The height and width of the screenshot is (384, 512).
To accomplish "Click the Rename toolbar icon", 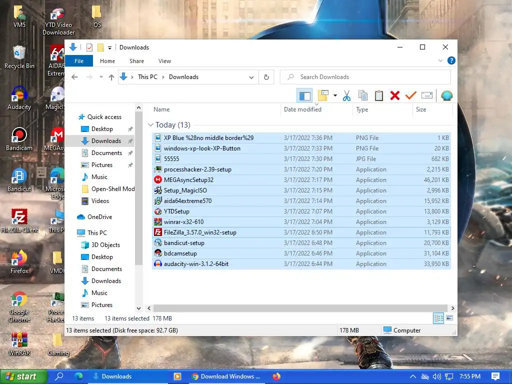I will (x=427, y=95).
